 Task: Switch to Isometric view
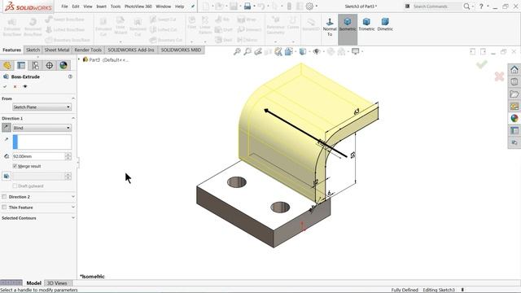click(x=348, y=25)
